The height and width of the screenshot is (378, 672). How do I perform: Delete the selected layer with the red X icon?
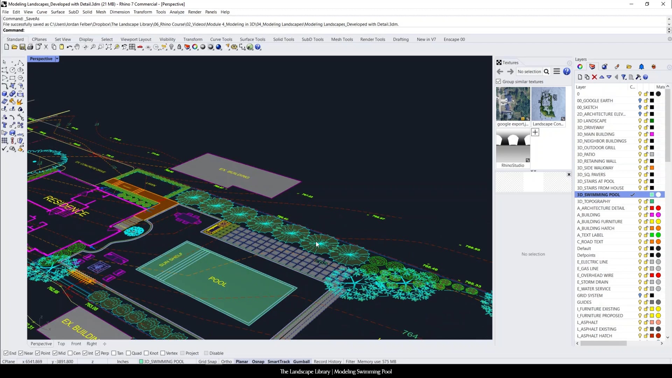click(595, 77)
